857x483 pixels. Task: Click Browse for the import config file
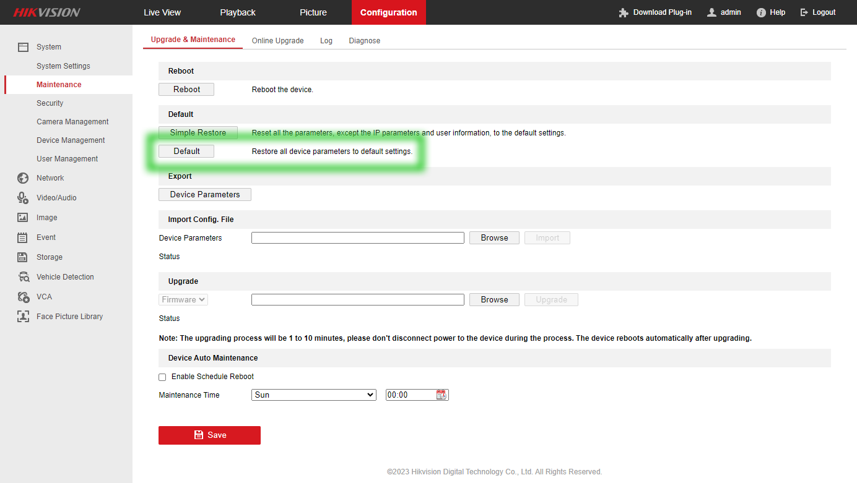(x=494, y=238)
